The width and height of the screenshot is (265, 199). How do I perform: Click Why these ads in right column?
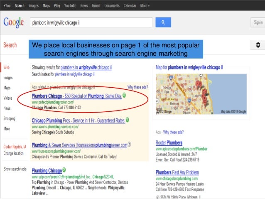173,132
